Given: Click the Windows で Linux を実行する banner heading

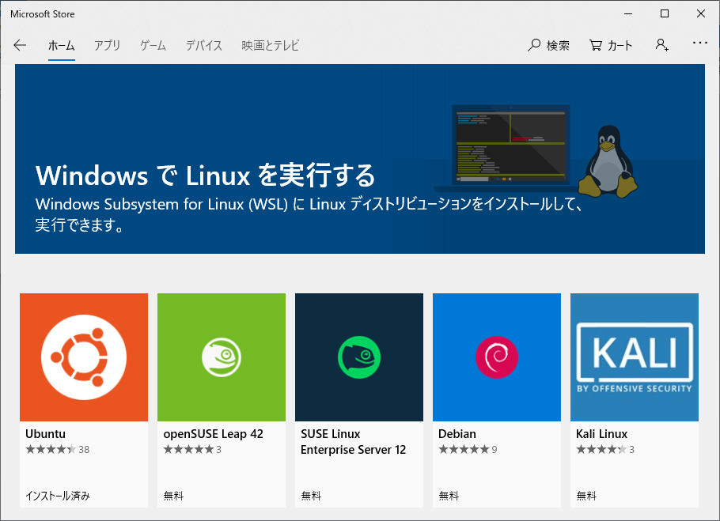Looking at the screenshot, I should point(205,176).
